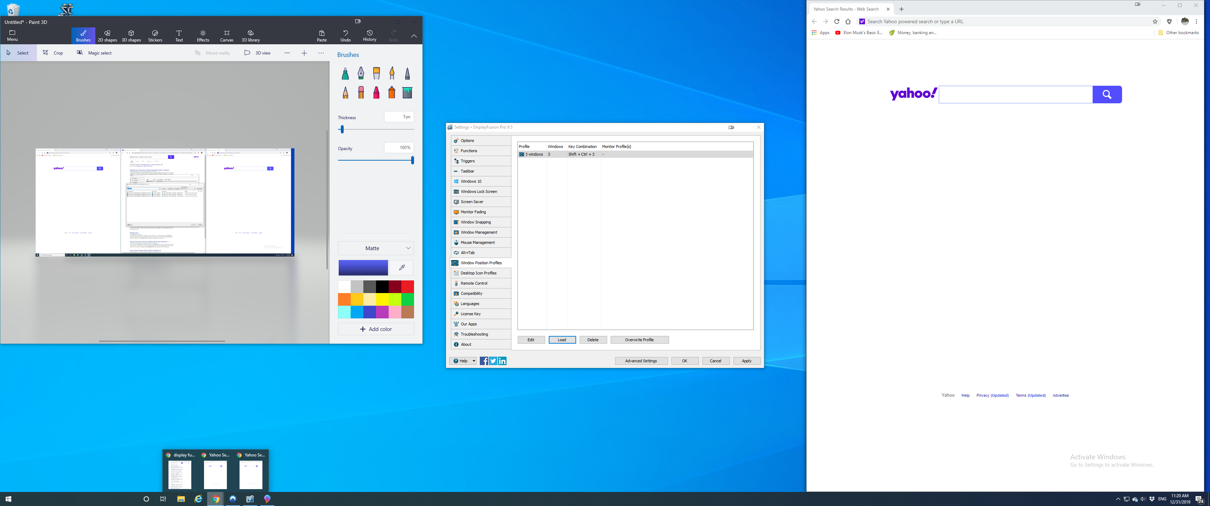Select the Effects tool icon
1210x506 pixels.
click(203, 36)
